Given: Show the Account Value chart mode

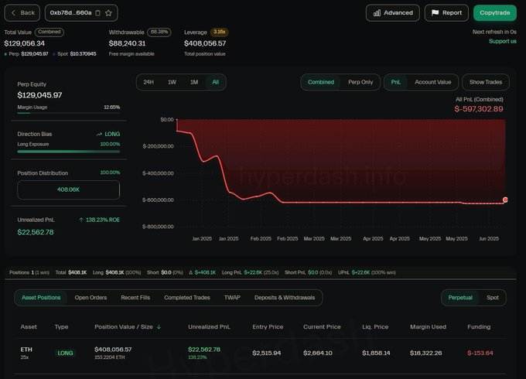Looking at the screenshot, I should click(x=432, y=82).
